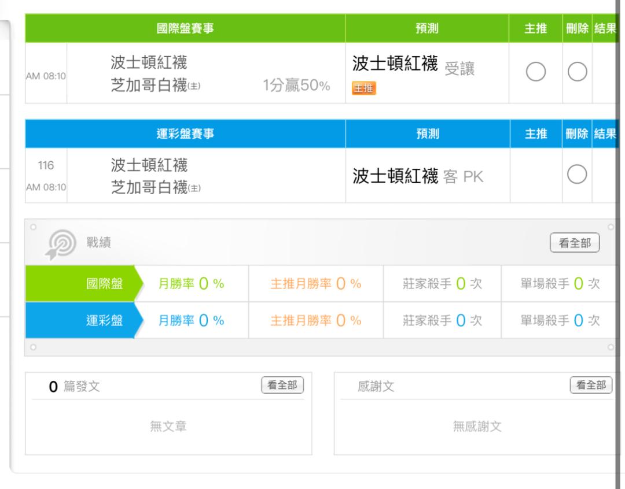Click the 1分贏50% odds text
This screenshot has height=489, width=625.
(x=296, y=85)
